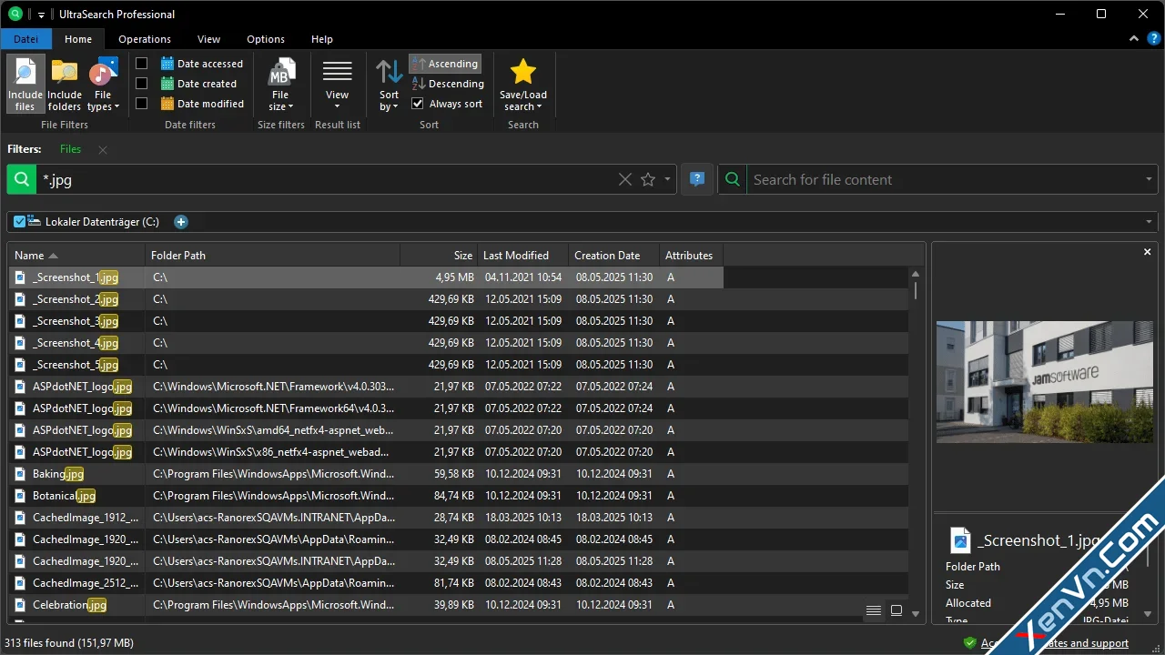Open the View result list menu
Screen dimensions: 1165x655
(337, 84)
